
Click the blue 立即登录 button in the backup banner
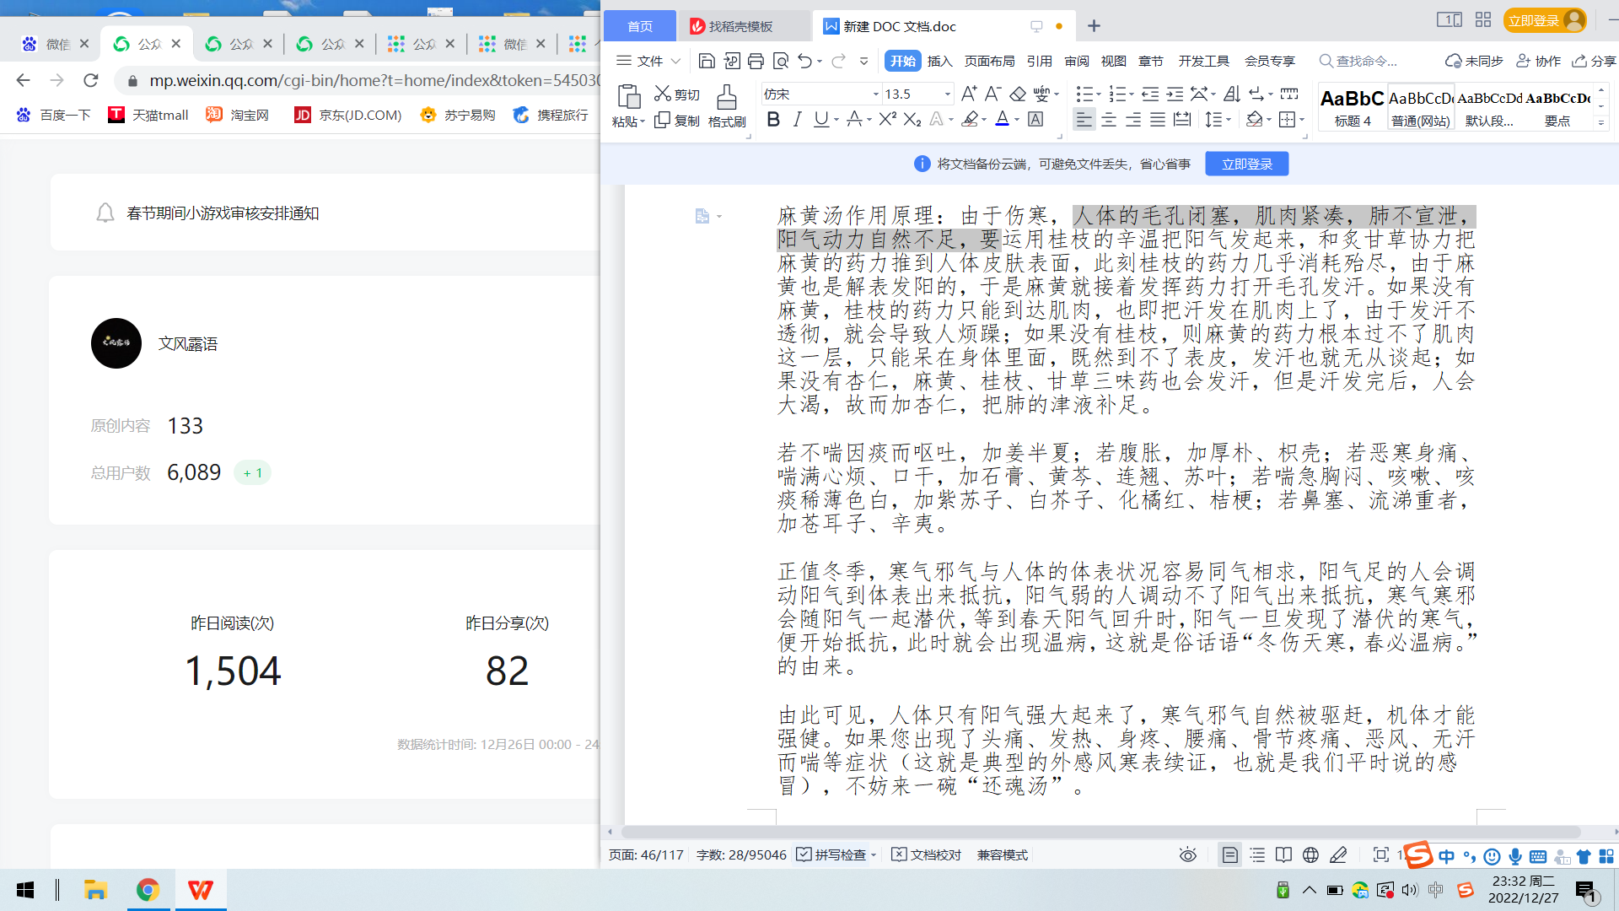[x=1246, y=164]
